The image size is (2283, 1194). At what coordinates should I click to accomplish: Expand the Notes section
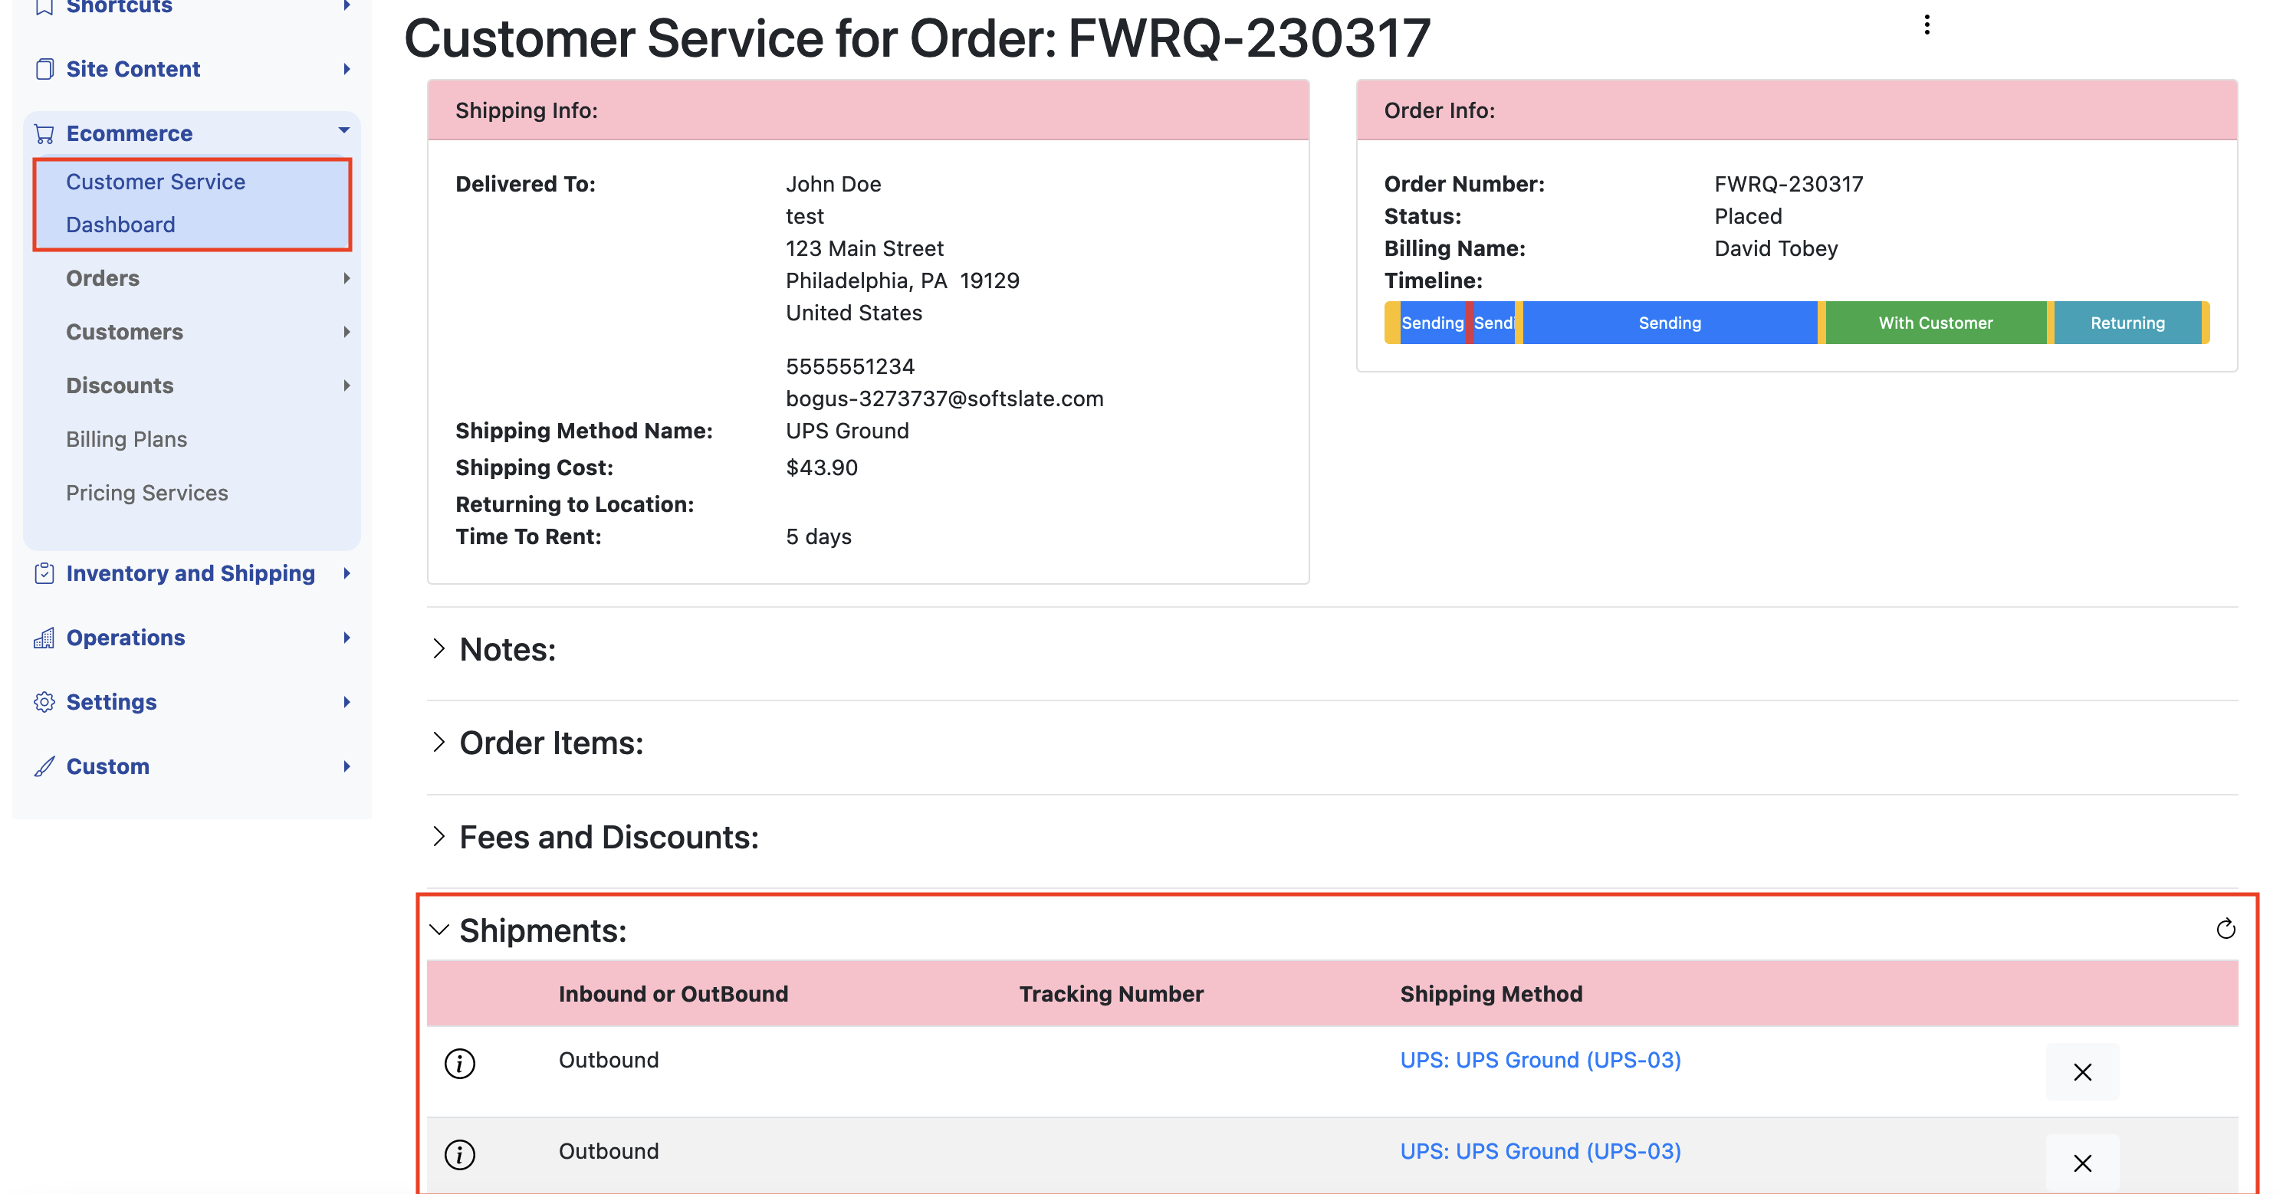pos(439,648)
